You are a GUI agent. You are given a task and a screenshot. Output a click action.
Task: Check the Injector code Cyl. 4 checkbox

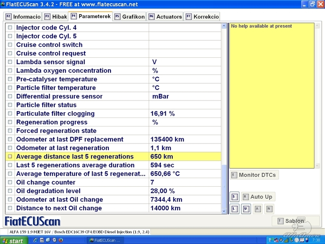(10, 27)
